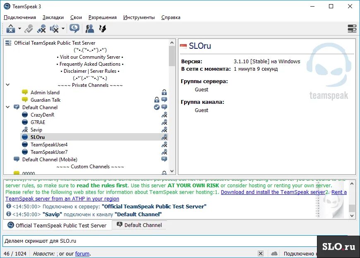360x258 pixels.
Task: Open the Закладки menu
Action: click(x=53, y=17)
